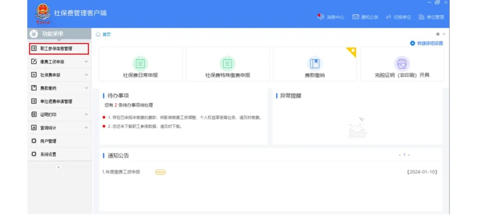Open 消息中心 speaker icon in header
Viewport: 477px width, 219px height.
(321, 17)
